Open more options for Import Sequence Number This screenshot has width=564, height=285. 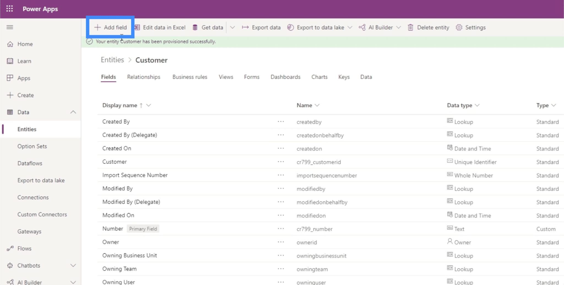click(281, 175)
